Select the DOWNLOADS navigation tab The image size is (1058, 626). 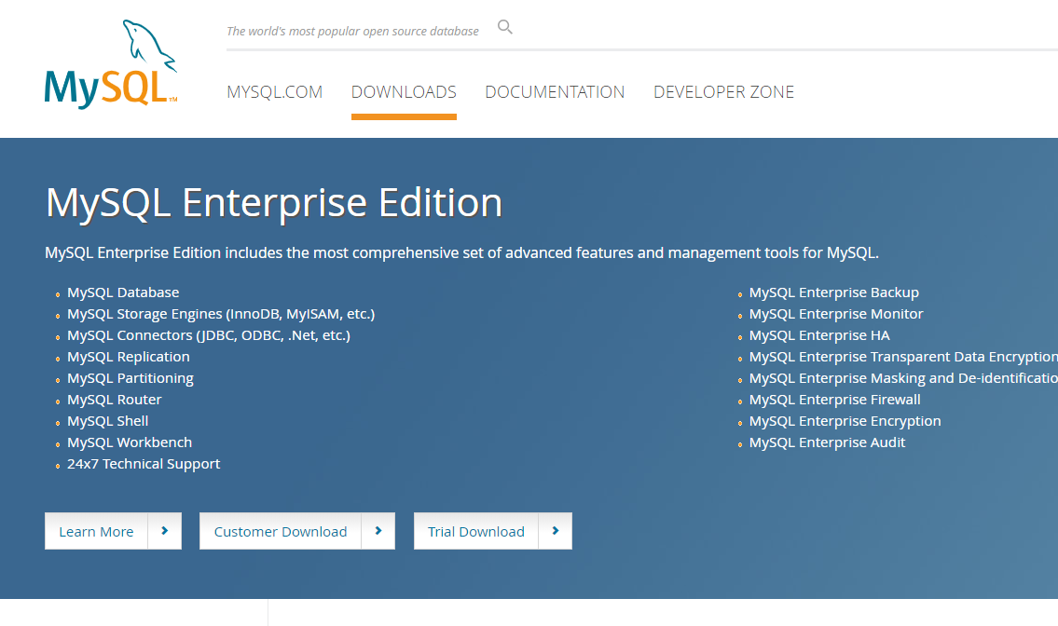click(x=404, y=91)
